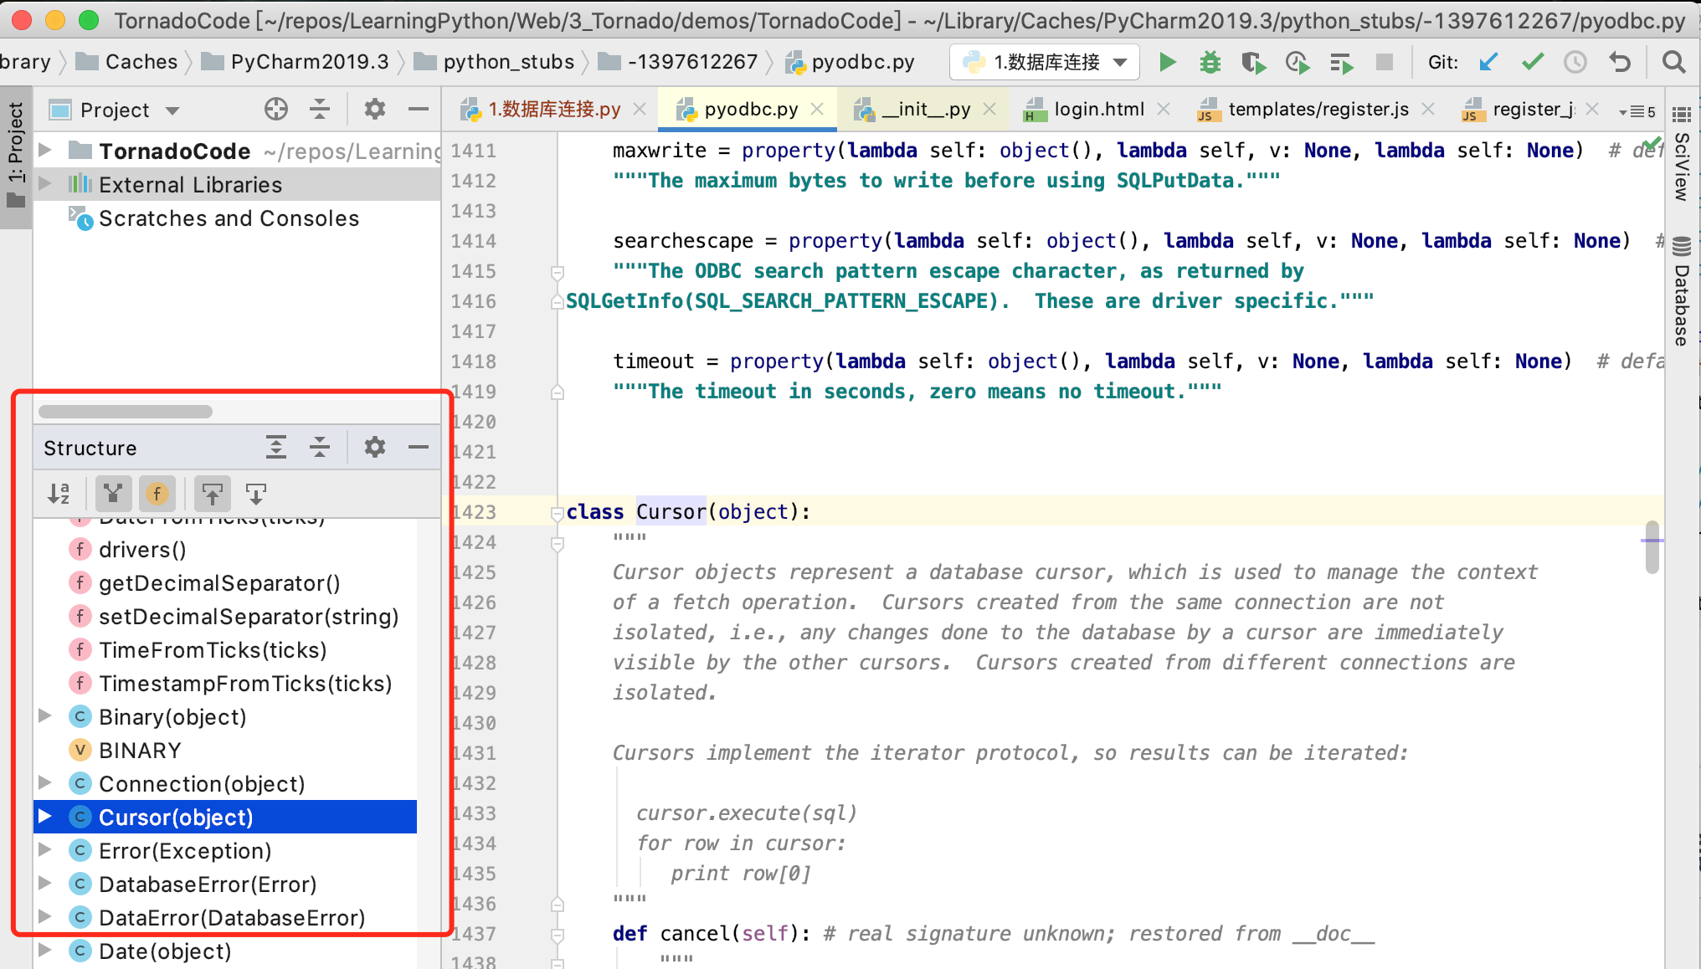Switch to __init__.py tab

[x=925, y=110]
